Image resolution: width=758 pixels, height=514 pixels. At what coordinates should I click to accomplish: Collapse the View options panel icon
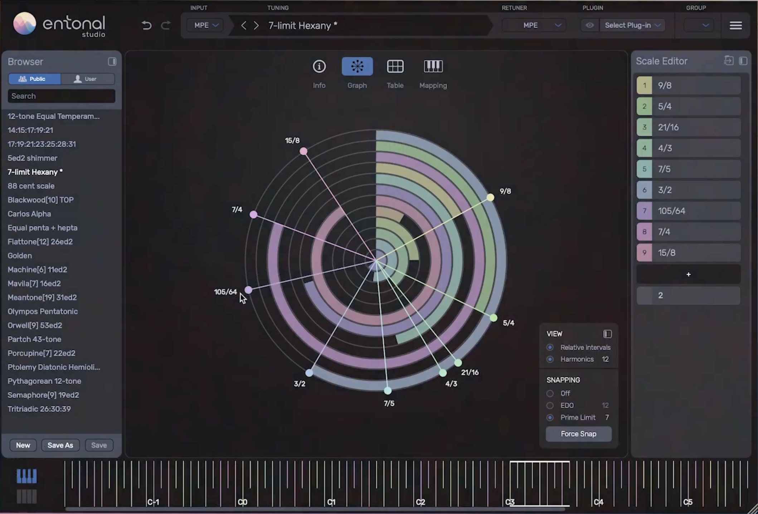click(607, 334)
